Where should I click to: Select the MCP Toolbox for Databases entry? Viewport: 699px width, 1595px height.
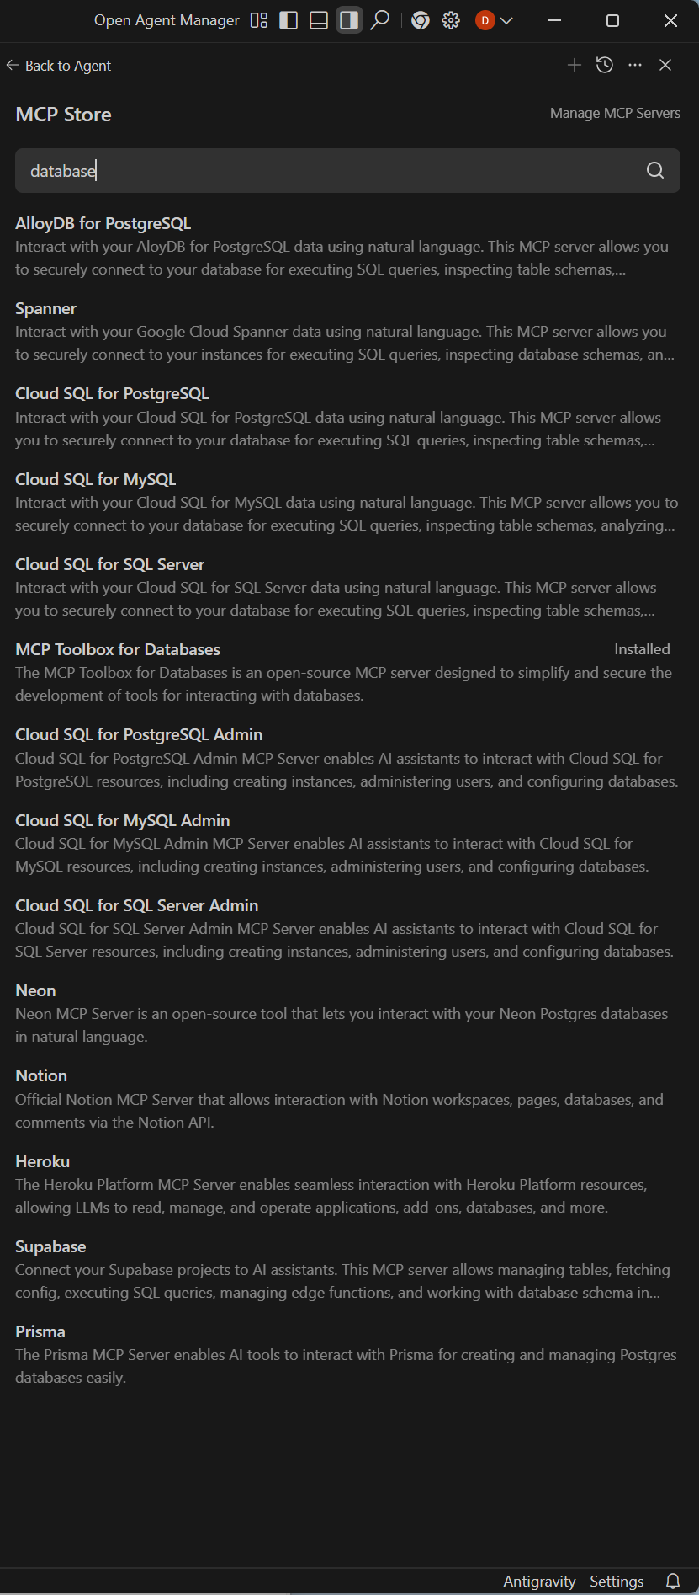tap(347, 672)
